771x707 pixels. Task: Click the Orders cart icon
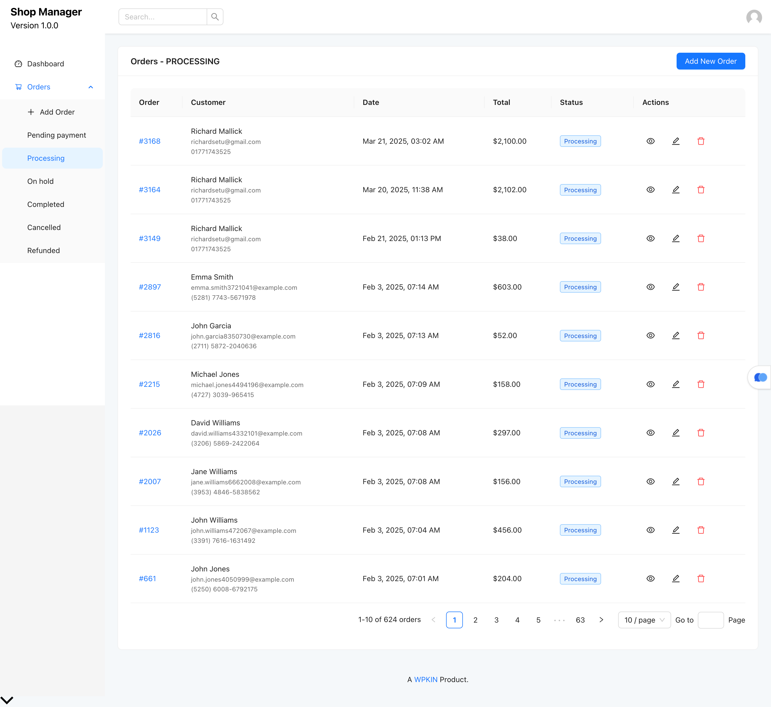point(18,87)
